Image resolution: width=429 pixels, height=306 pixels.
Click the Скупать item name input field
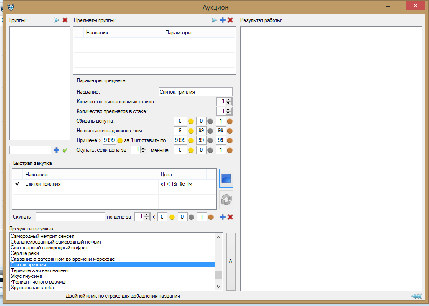click(70, 217)
